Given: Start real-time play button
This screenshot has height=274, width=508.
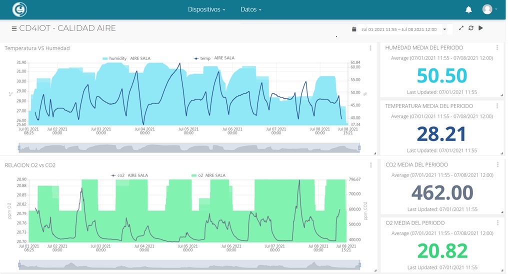Looking at the screenshot, I should [x=481, y=28].
